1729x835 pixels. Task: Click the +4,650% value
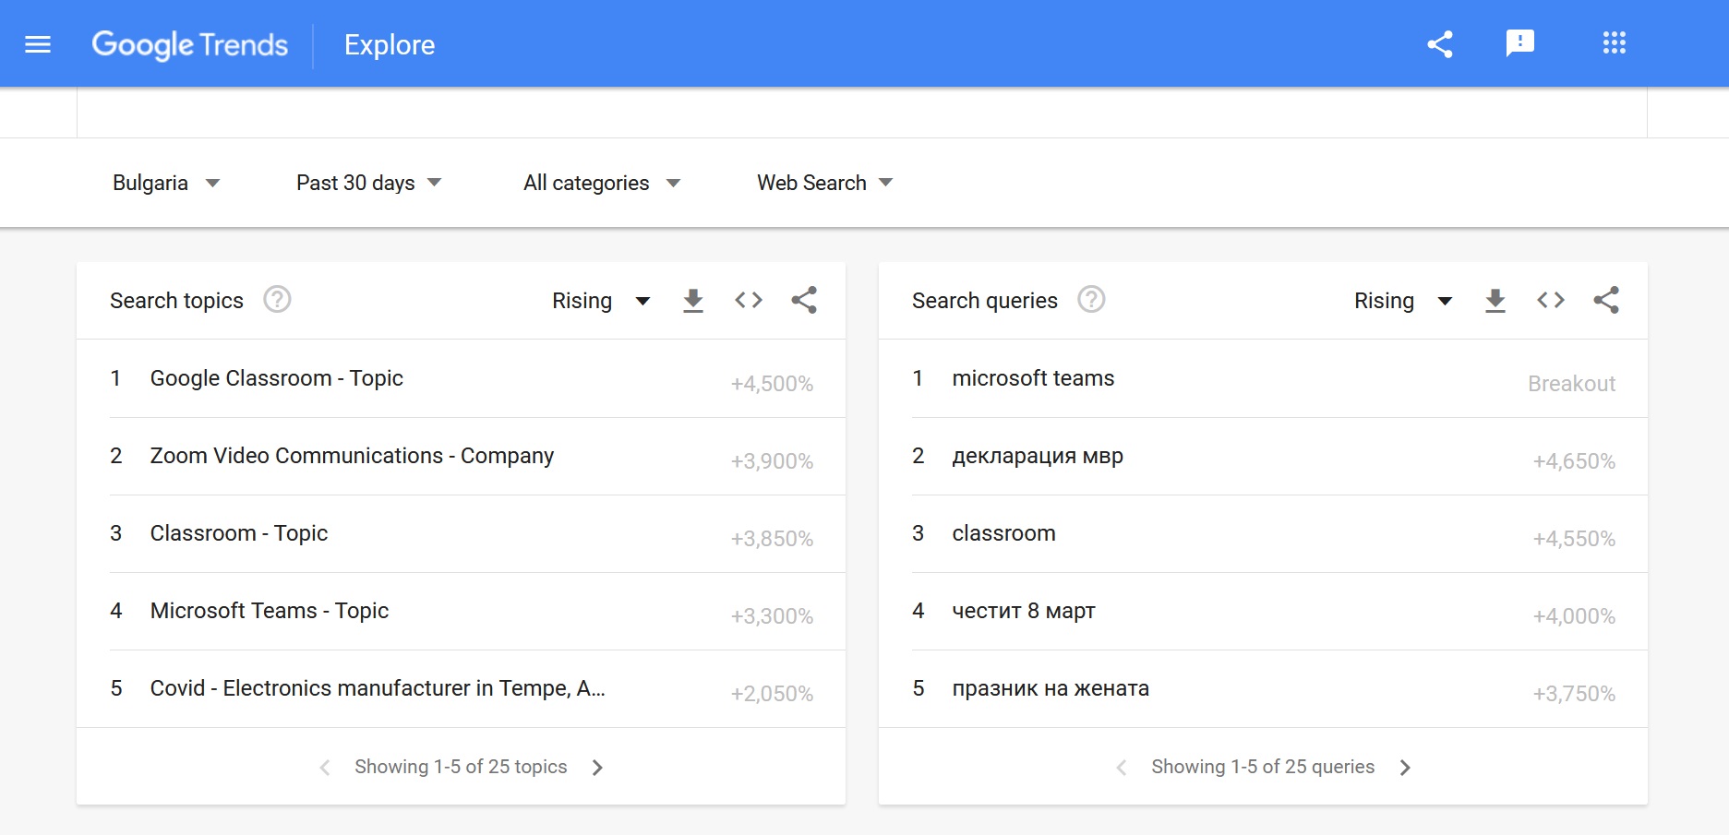click(1574, 461)
